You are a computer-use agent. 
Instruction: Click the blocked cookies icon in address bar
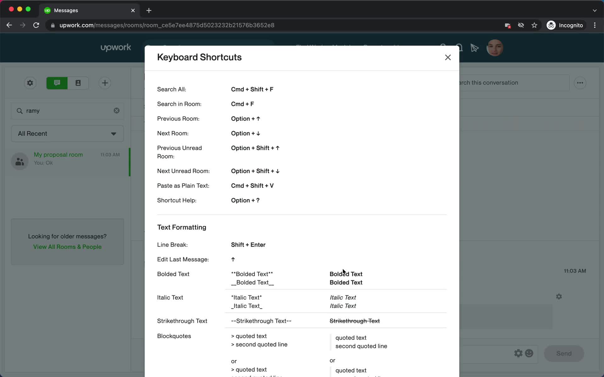[x=507, y=25]
